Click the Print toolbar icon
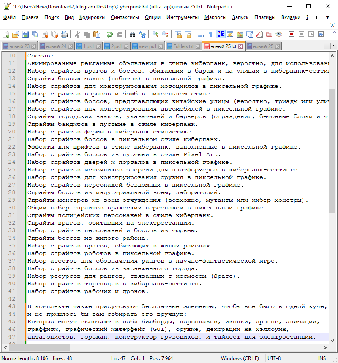Screen dimensions: 338x363 point(64,34)
